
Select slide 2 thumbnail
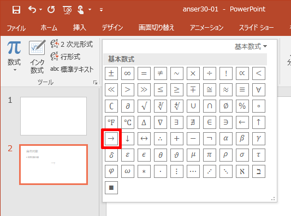click(54, 165)
